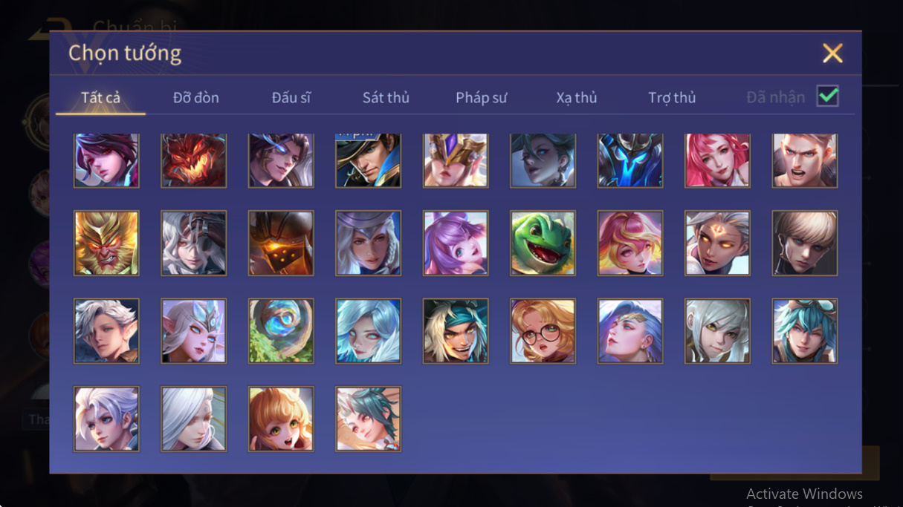Select the green frog hero portrait
The height and width of the screenshot is (507, 903).
(x=543, y=243)
